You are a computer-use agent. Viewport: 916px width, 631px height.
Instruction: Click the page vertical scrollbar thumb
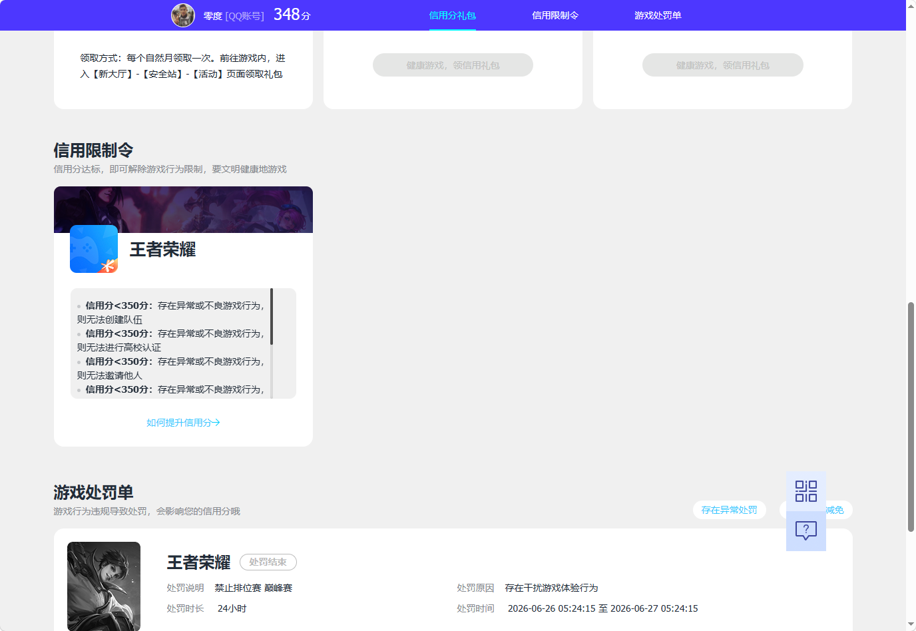coord(911,417)
